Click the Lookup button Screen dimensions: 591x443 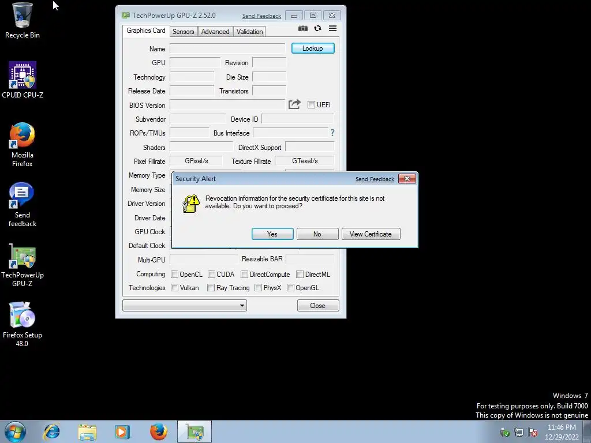coord(313,48)
